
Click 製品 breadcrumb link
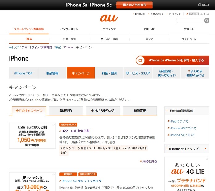tap(58, 47)
